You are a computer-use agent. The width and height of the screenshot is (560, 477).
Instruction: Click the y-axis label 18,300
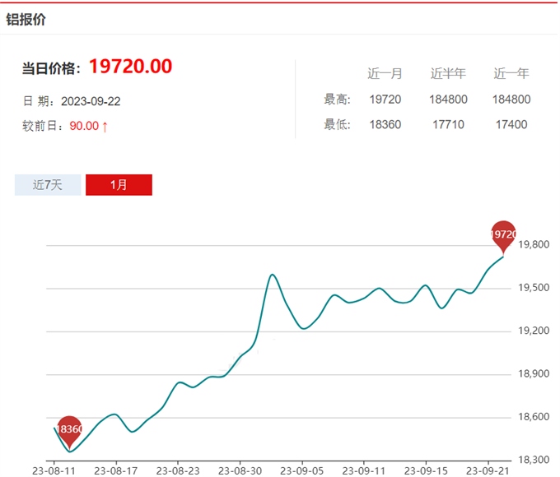tap(534, 460)
